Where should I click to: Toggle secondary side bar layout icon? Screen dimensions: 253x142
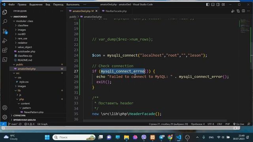tap(218, 4)
